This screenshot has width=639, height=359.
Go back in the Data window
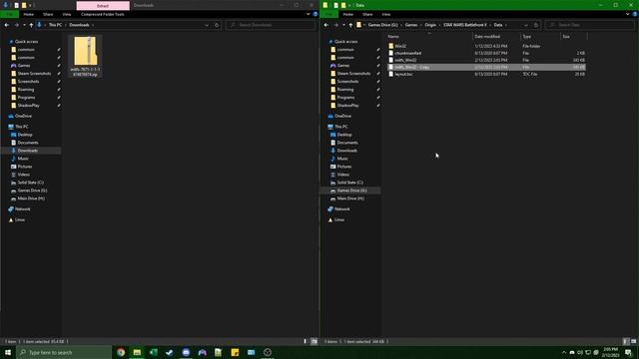[326, 25]
